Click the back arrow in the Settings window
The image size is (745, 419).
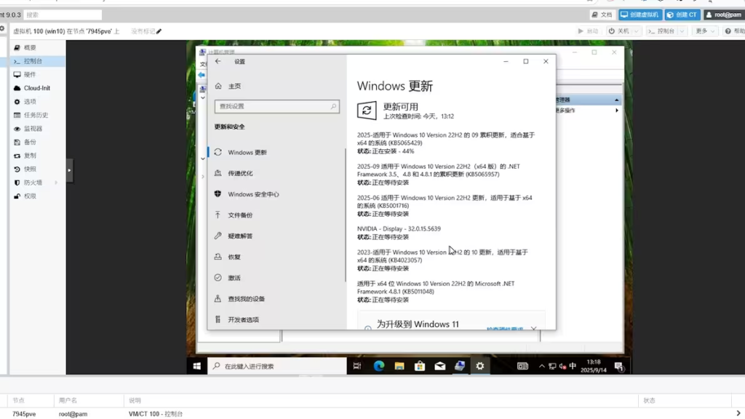218,62
